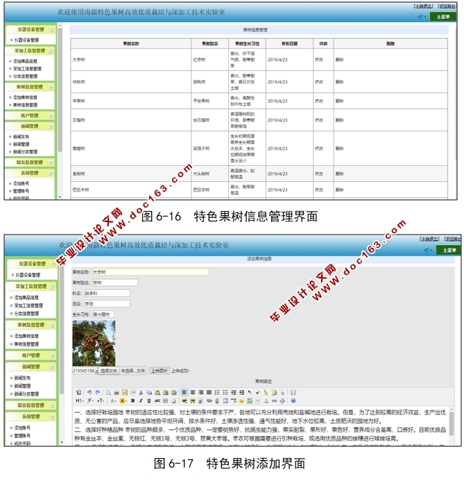Viewport: 464px width, 490px height.
Task: Click the 果树名称 input field
Action: (x=151, y=272)
